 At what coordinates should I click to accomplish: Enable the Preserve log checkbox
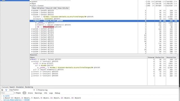point(37,90)
